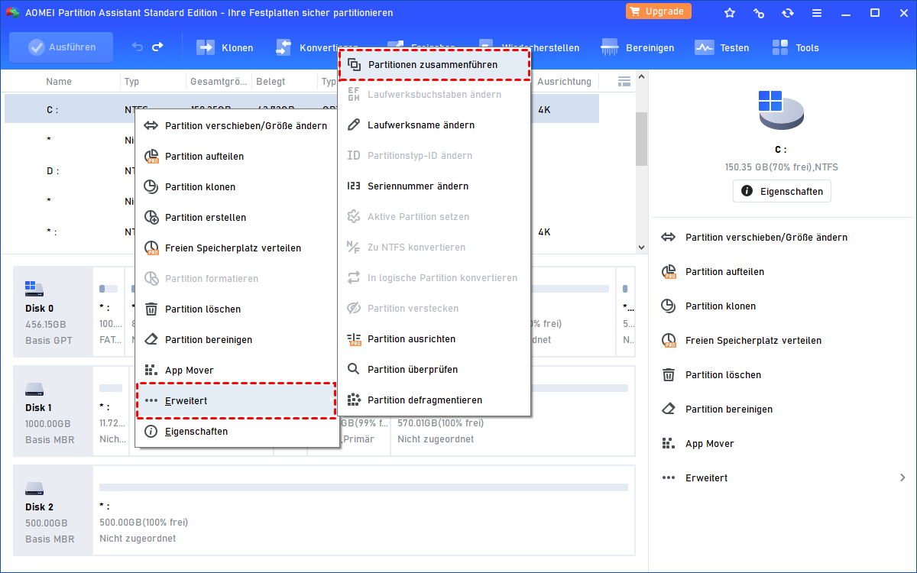
Task: Open Eigenschaften in context menu
Action: (x=237, y=432)
